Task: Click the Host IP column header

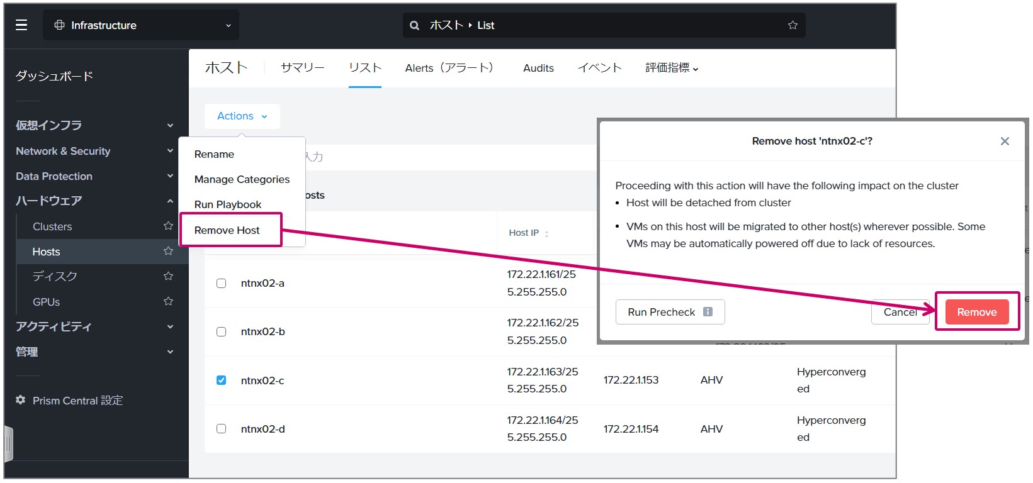Action: (x=524, y=233)
